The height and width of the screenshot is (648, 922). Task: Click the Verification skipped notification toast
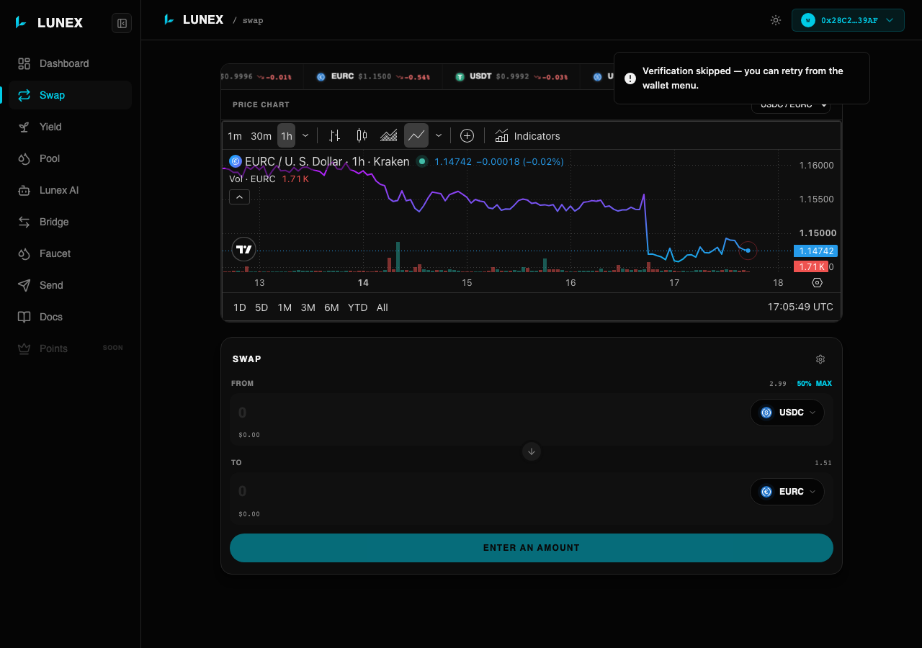click(742, 78)
